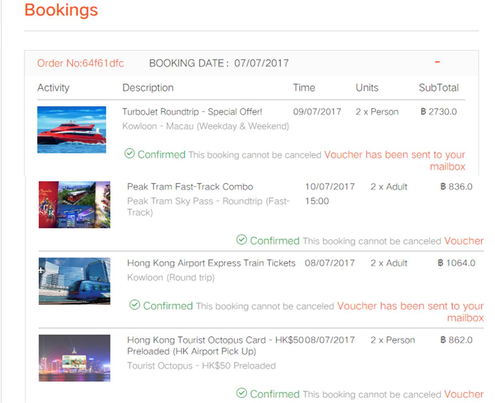Viewport: 495px width, 403px height.
Task: Click the Airport Express confirmed checkmark icon
Action: click(x=135, y=305)
